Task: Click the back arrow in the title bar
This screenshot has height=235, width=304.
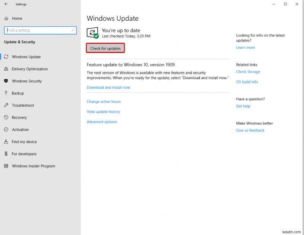Action: [6, 4]
